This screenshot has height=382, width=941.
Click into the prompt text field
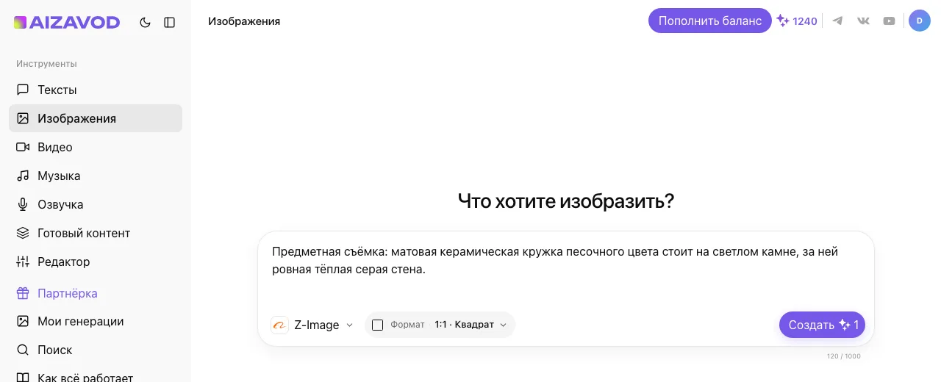[x=566, y=269]
